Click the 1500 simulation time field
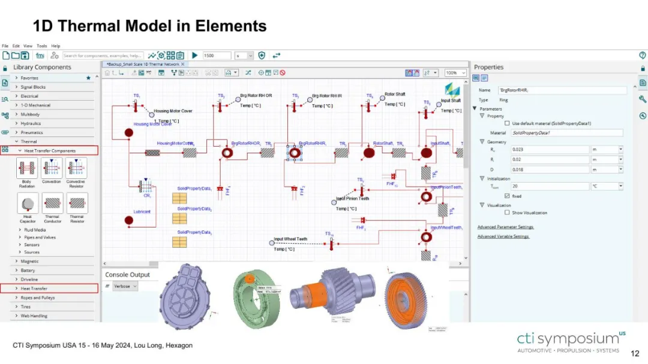The image size is (648, 364). click(x=217, y=56)
